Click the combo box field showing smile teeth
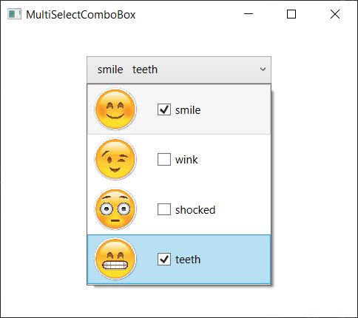 pos(179,70)
